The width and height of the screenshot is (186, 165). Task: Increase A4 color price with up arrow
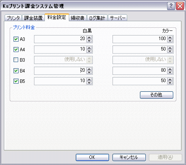click(x=170, y=48)
